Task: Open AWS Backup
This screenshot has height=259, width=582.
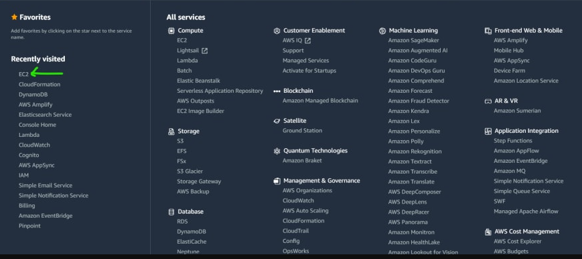Action: point(193,192)
